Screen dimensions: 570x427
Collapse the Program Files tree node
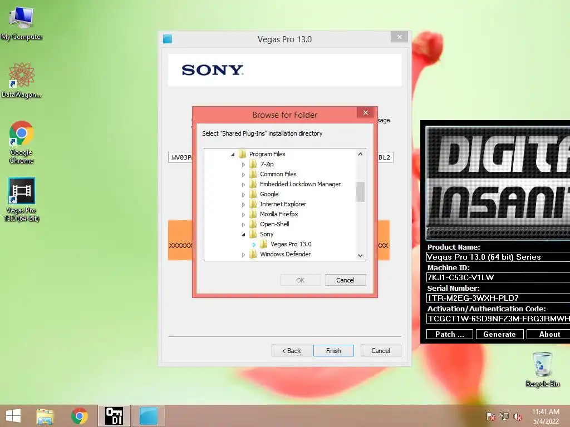[233, 155]
